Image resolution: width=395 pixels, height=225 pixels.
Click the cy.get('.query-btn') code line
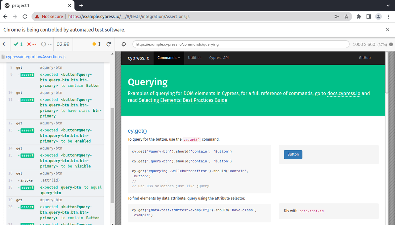[182, 161]
